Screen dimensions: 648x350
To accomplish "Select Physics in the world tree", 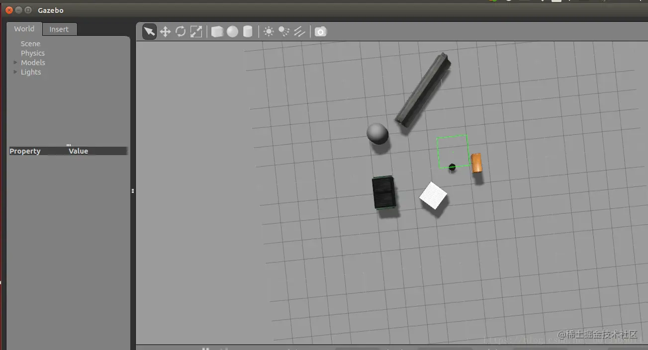I will (33, 53).
